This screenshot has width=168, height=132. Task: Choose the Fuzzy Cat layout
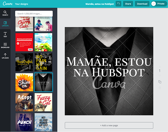43,102
